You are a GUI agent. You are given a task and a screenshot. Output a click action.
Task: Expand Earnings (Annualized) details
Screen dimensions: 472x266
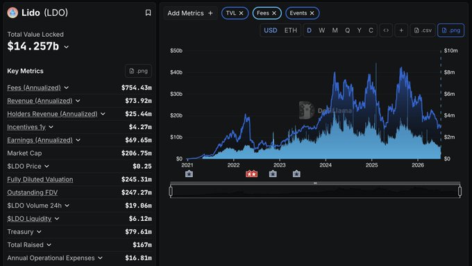coord(78,140)
